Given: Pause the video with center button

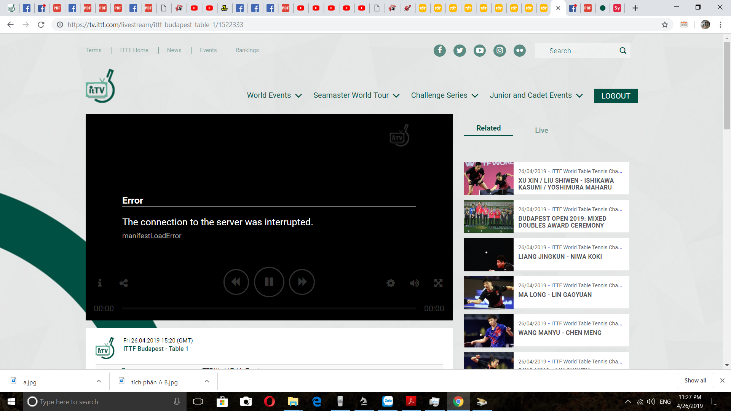Looking at the screenshot, I should 269,282.
